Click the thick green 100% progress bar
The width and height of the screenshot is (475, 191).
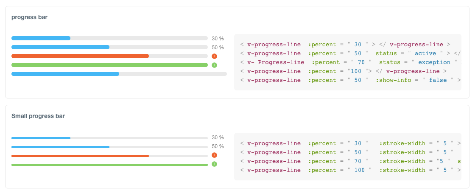coord(109,65)
